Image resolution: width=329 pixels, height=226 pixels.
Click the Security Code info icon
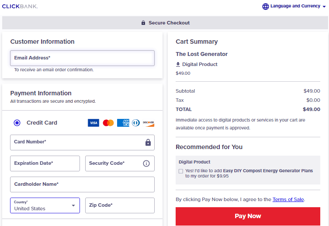pyautogui.click(x=146, y=163)
